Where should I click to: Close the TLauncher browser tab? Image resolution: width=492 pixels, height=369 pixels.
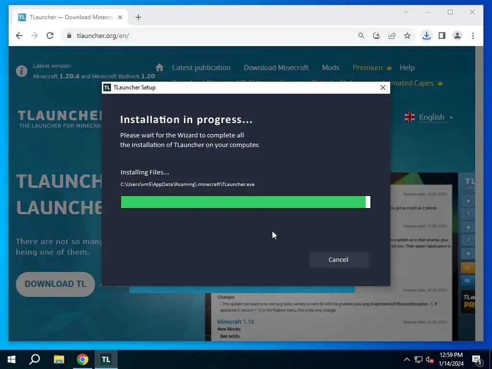(120, 17)
